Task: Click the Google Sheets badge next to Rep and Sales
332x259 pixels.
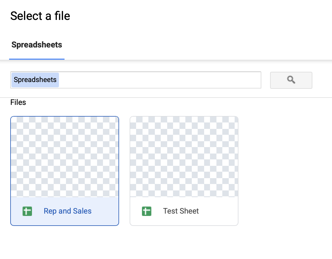Action: [x=27, y=211]
